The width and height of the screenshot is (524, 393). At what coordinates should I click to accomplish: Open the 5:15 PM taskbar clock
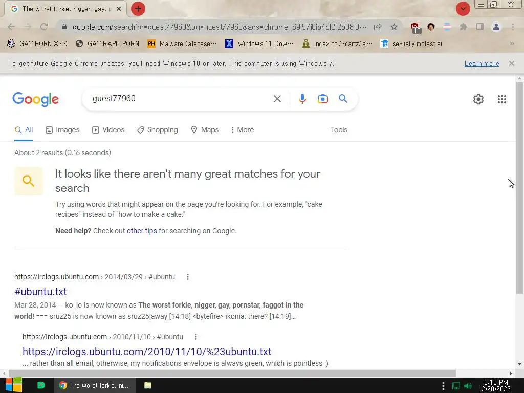[496, 386]
